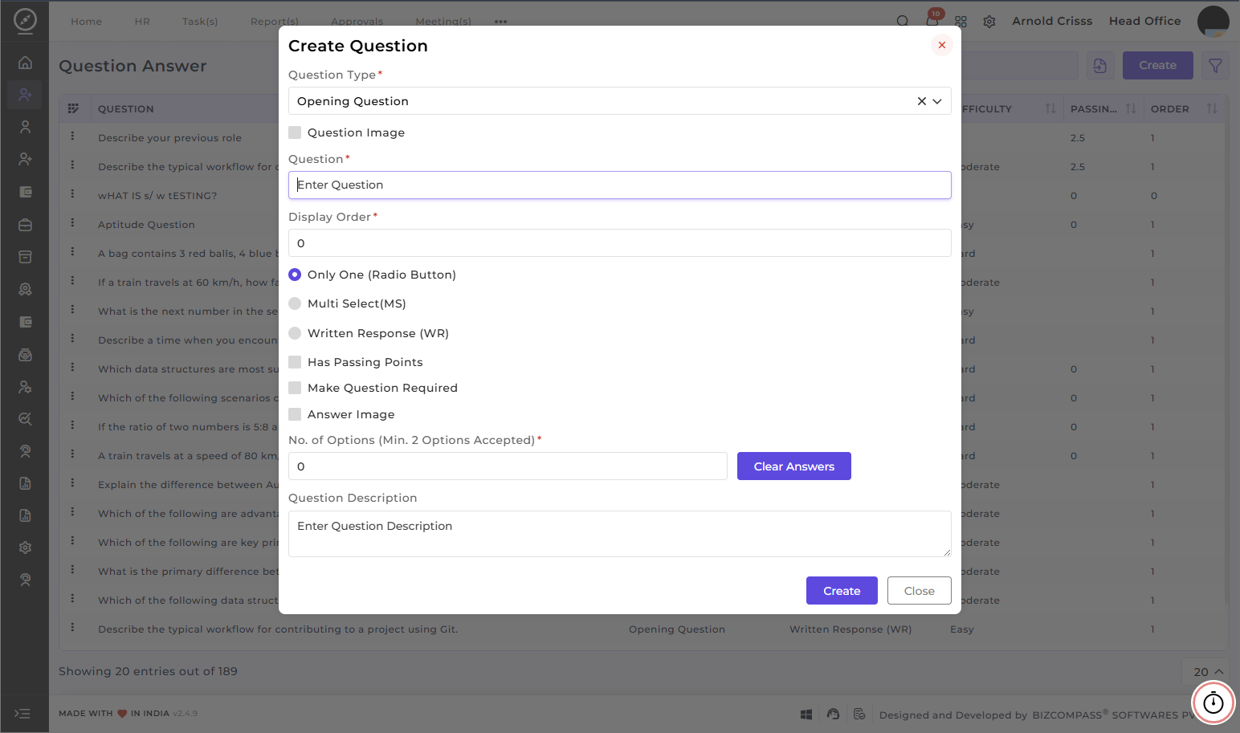Viewport: 1240px width, 733px height.
Task: Click the QUESTION column header
Action: pos(126,109)
